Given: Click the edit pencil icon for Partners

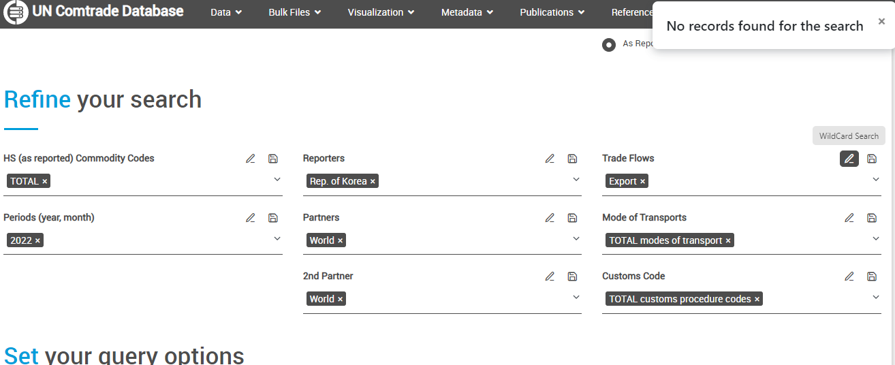Looking at the screenshot, I should (x=550, y=218).
